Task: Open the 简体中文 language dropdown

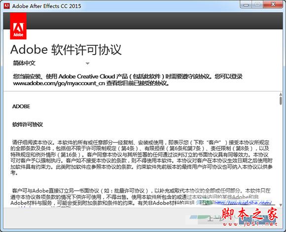Action: click(x=51, y=63)
